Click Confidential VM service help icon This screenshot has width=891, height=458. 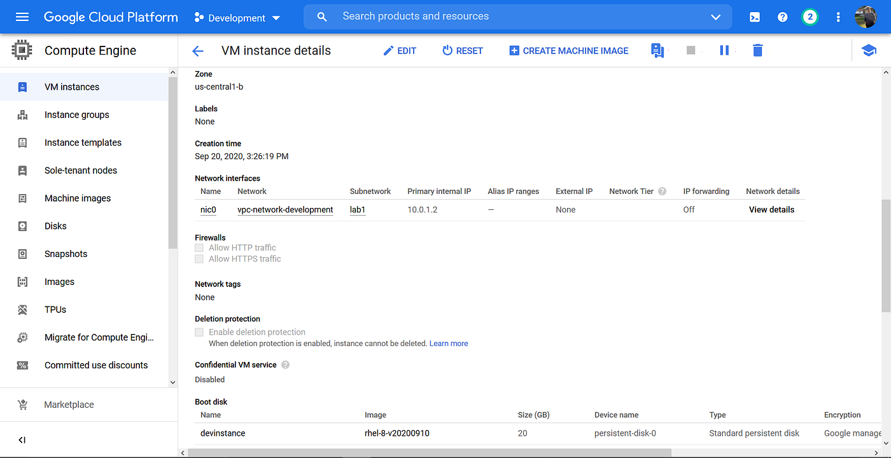click(x=285, y=365)
